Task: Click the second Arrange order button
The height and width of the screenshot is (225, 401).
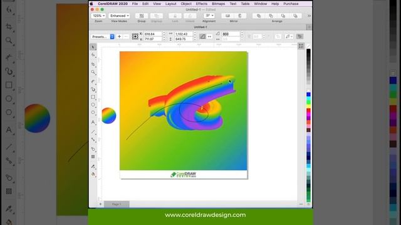Action: click(x=271, y=16)
